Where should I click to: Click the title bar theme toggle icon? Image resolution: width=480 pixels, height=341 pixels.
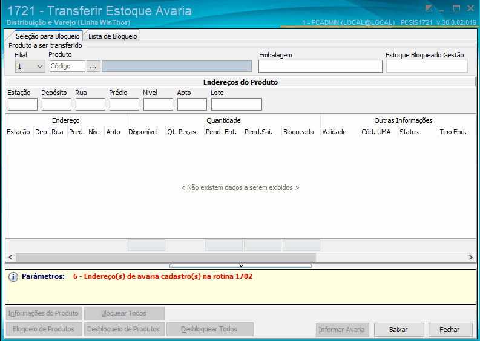(429, 8)
